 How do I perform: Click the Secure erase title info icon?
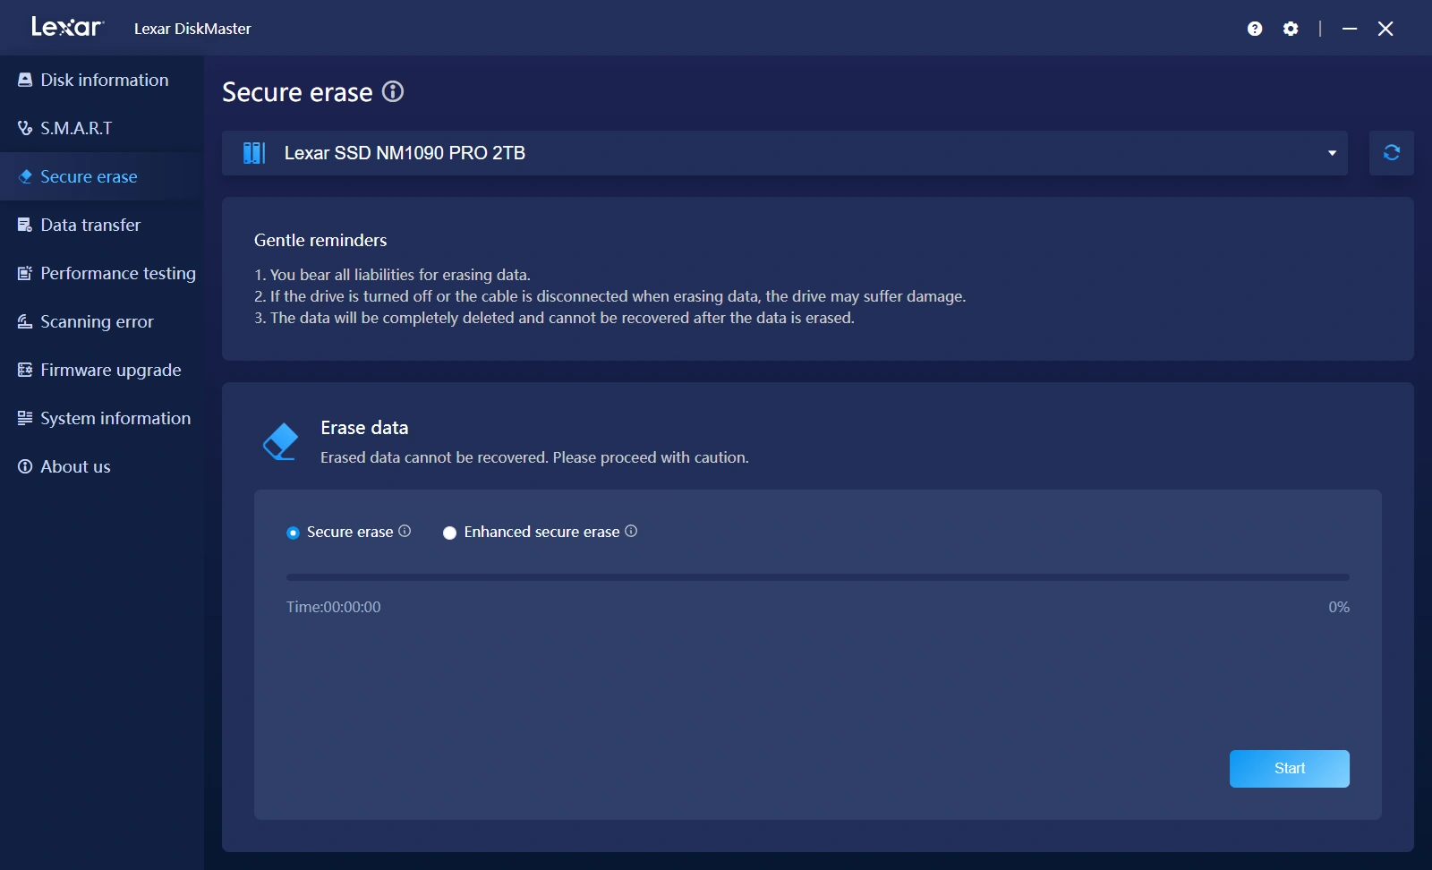393,91
